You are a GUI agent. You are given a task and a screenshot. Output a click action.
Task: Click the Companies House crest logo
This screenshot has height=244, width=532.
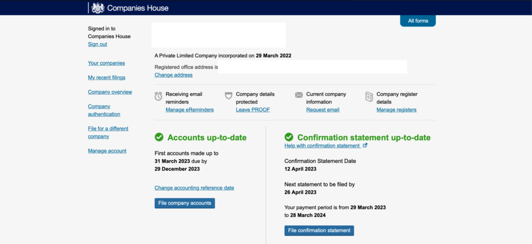point(97,8)
